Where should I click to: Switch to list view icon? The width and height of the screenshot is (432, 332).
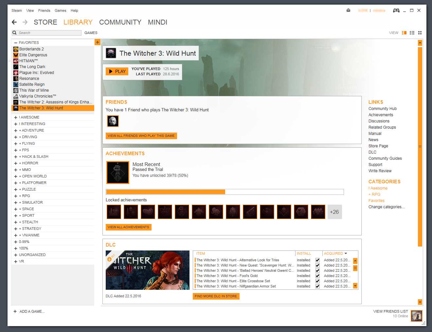coord(412,33)
